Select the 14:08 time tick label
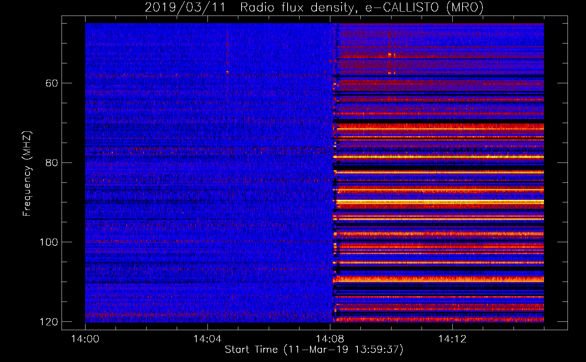This screenshot has height=362, width=586. pos(330,339)
